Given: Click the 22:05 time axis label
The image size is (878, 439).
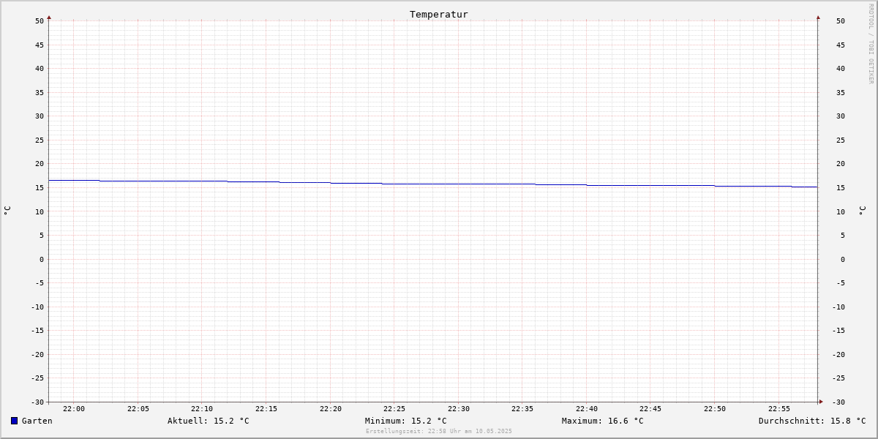Looking at the screenshot, I should [x=138, y=408].
